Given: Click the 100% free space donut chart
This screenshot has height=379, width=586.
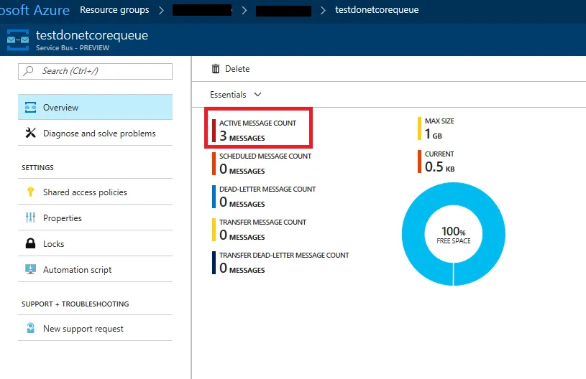Looking at the screenshot, I should (x=453, y=234).
